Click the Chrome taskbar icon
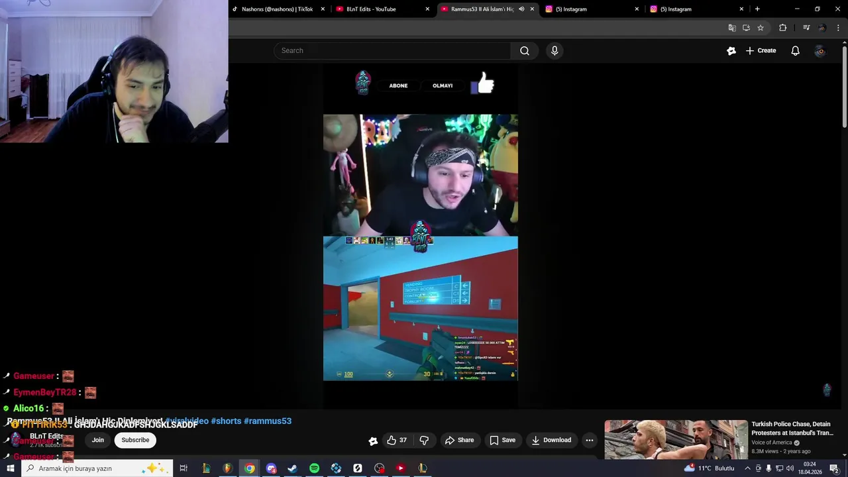This screenshot has height=477, width=848. [x=249, y=468]
